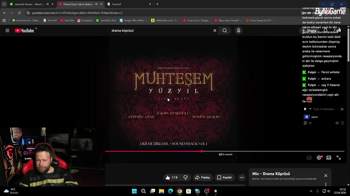The image size is (350, 196).
Task: Save the video with Kaydet
Action: pyautogui.click(x=224, y=177)
